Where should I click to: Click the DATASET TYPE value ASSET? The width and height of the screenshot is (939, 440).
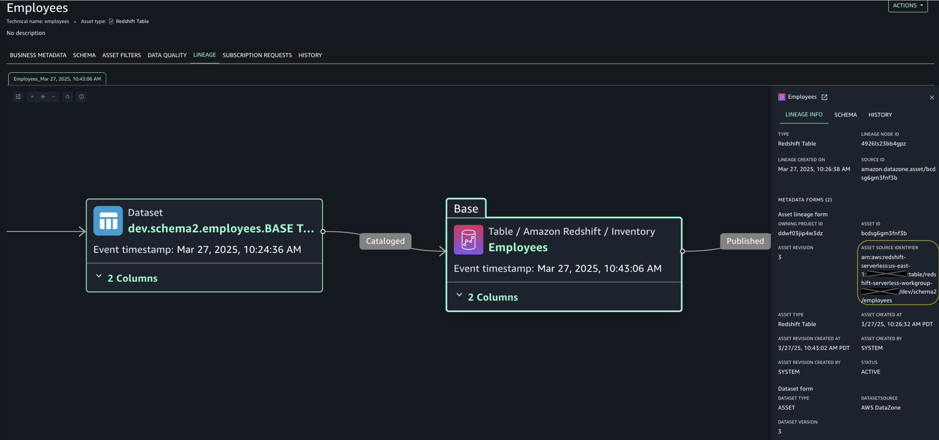[x=786, y=408]
